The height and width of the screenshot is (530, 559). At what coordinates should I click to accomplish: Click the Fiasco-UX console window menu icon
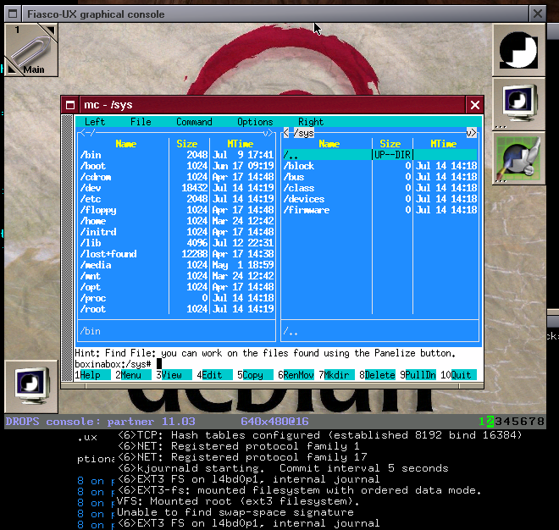13,14
